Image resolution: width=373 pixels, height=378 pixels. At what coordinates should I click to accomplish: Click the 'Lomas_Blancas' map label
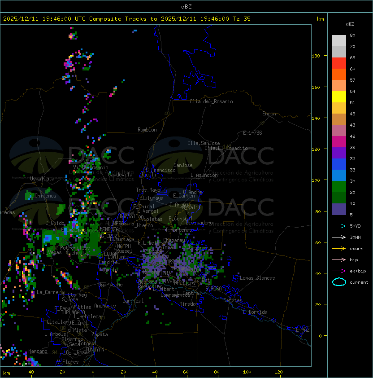[x=257, y=278]
